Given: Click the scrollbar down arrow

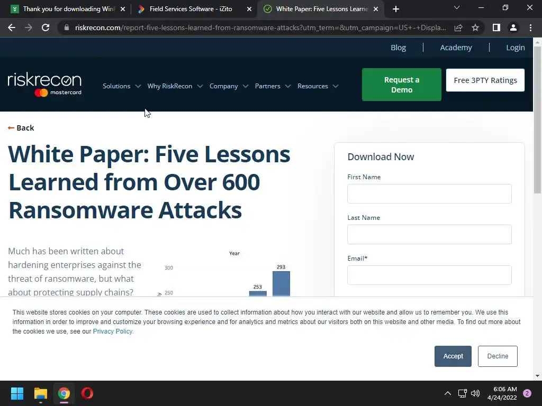Looking at the screenshot, I should pos(537,376).
